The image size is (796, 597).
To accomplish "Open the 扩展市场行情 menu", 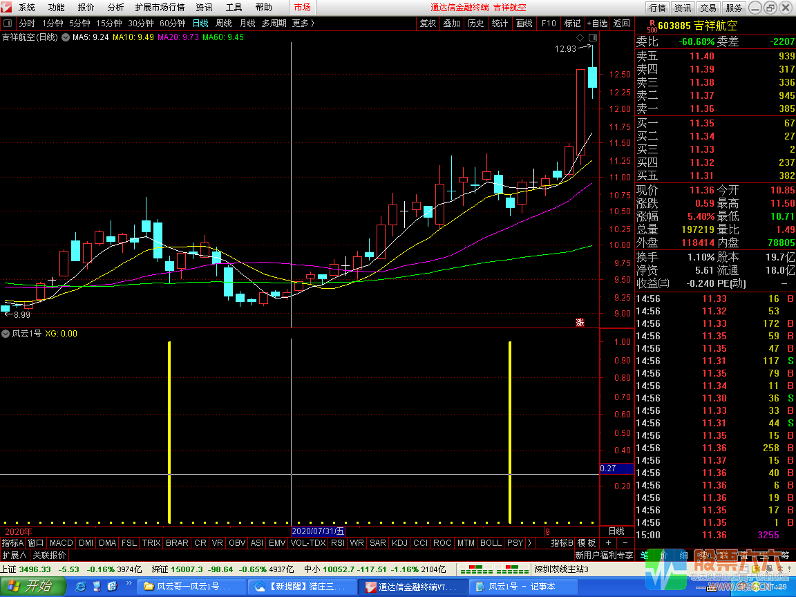I will [160, 8].
